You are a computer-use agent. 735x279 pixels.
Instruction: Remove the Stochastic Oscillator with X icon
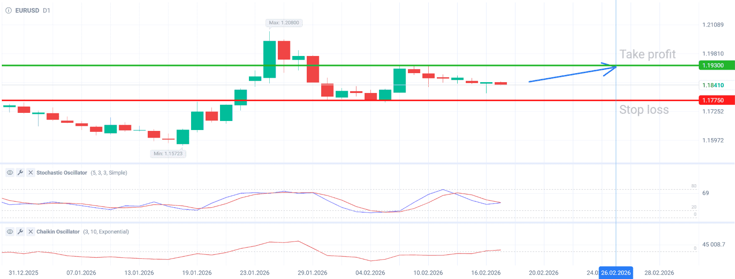point(31,172)
